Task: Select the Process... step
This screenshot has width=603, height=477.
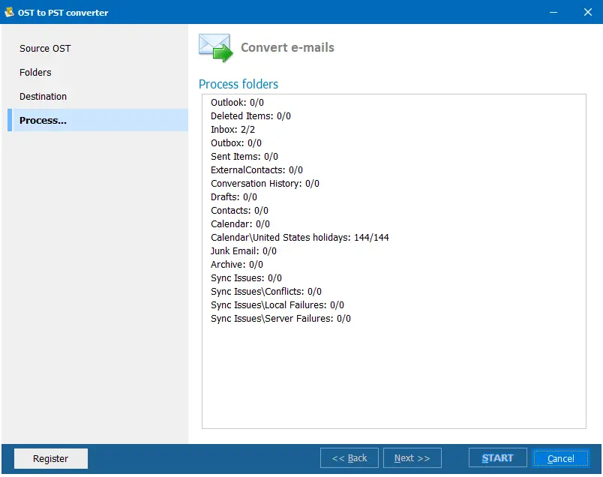Action: pyautogui.click(x=43, y=121)
